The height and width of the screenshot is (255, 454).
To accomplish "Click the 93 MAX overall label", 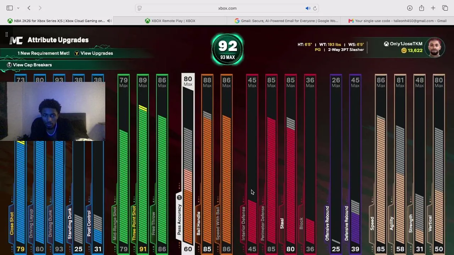I will point(227,57).
